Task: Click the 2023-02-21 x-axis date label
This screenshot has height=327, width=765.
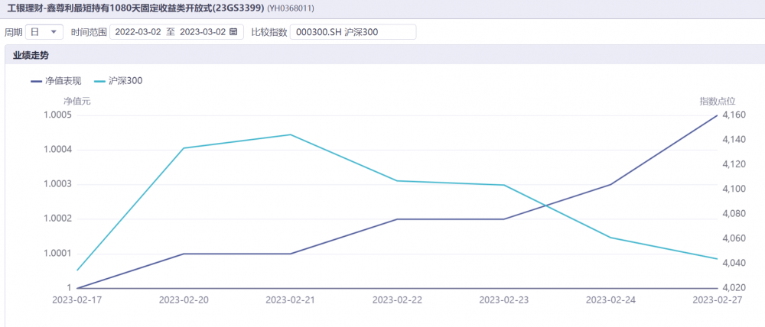Action: tap(290, 300)
